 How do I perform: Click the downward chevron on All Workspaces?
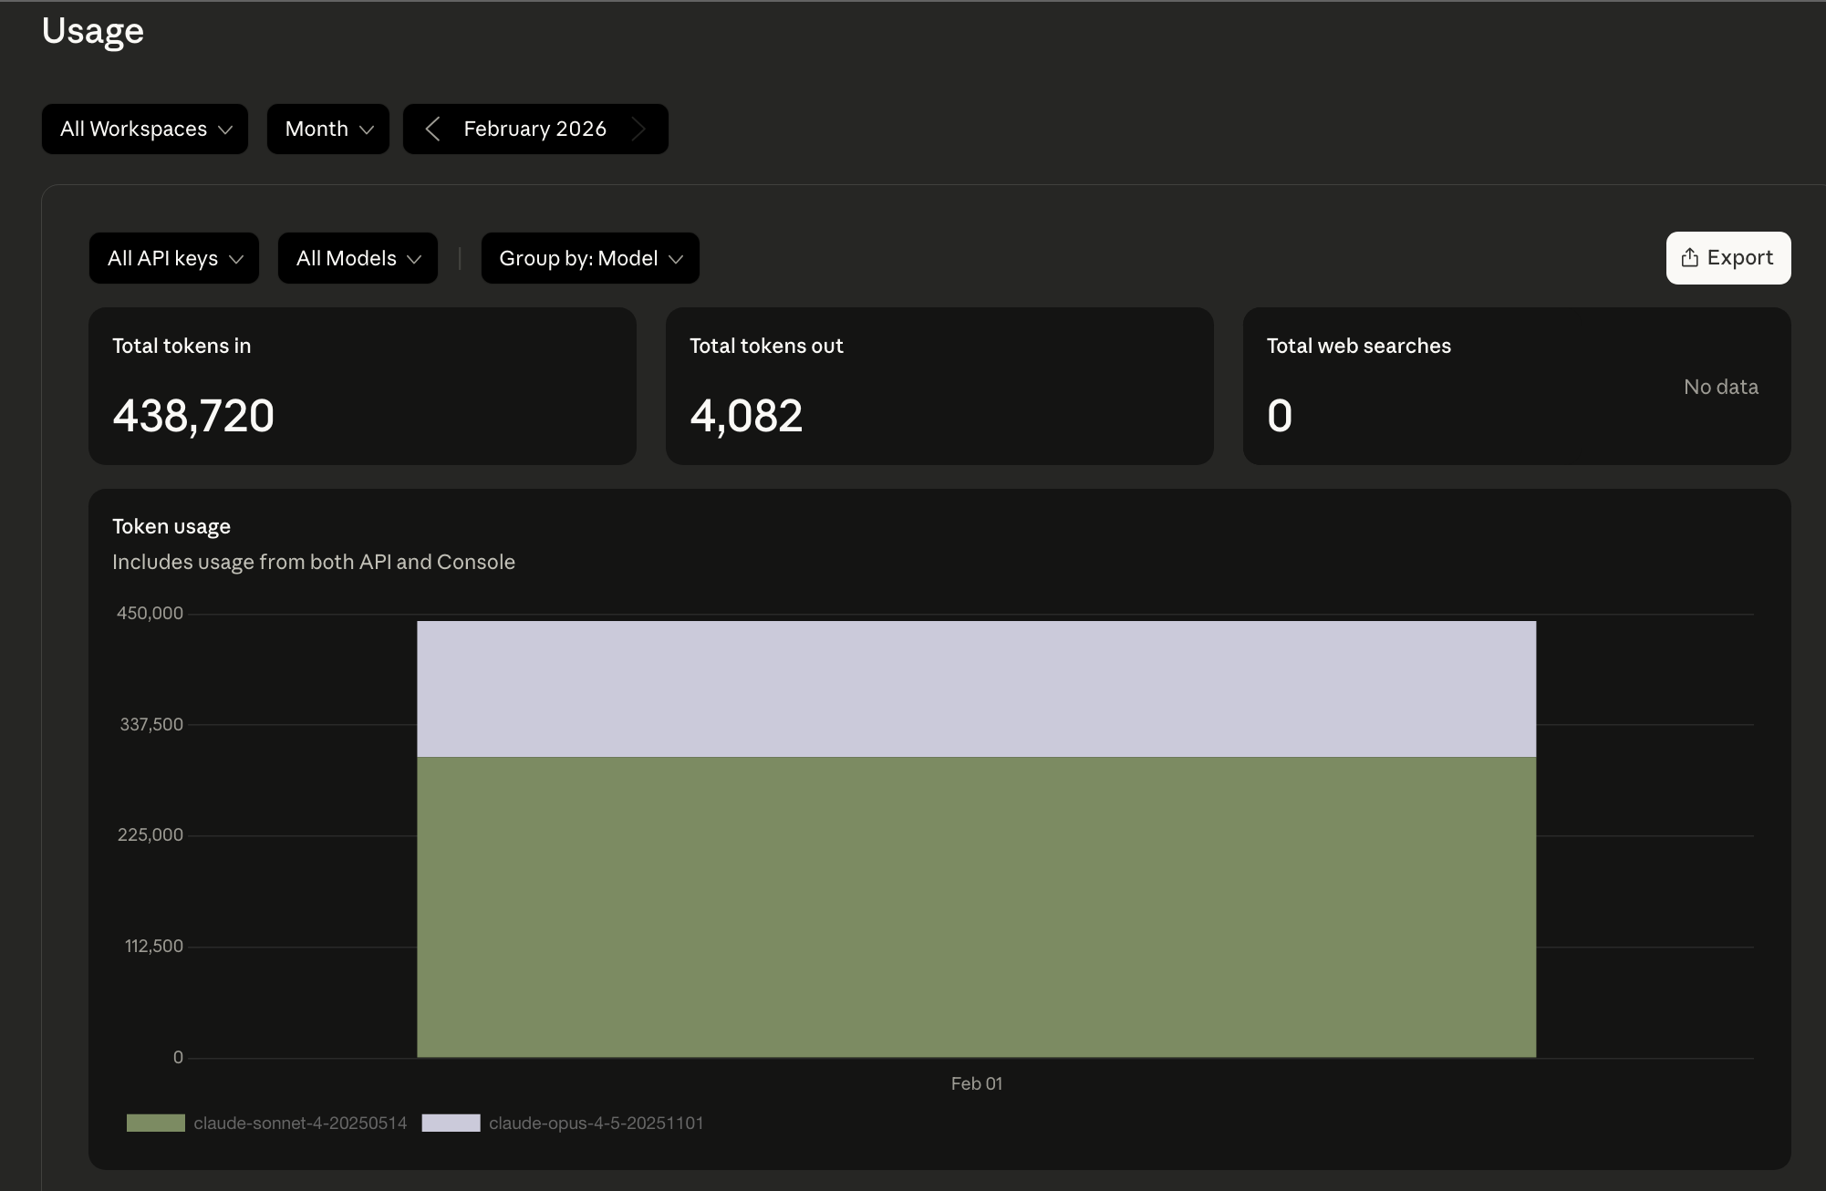(x=226, y=129)
